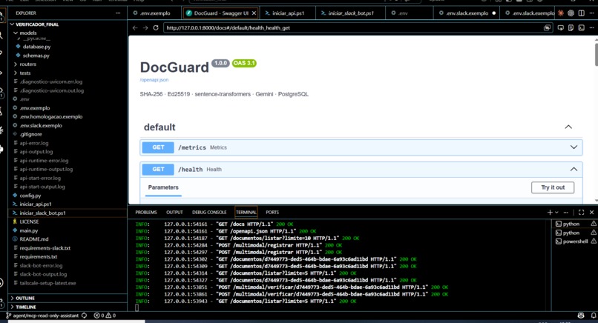Click the agent/mcp-read-only-assistant branch name

tap(46, 316)
